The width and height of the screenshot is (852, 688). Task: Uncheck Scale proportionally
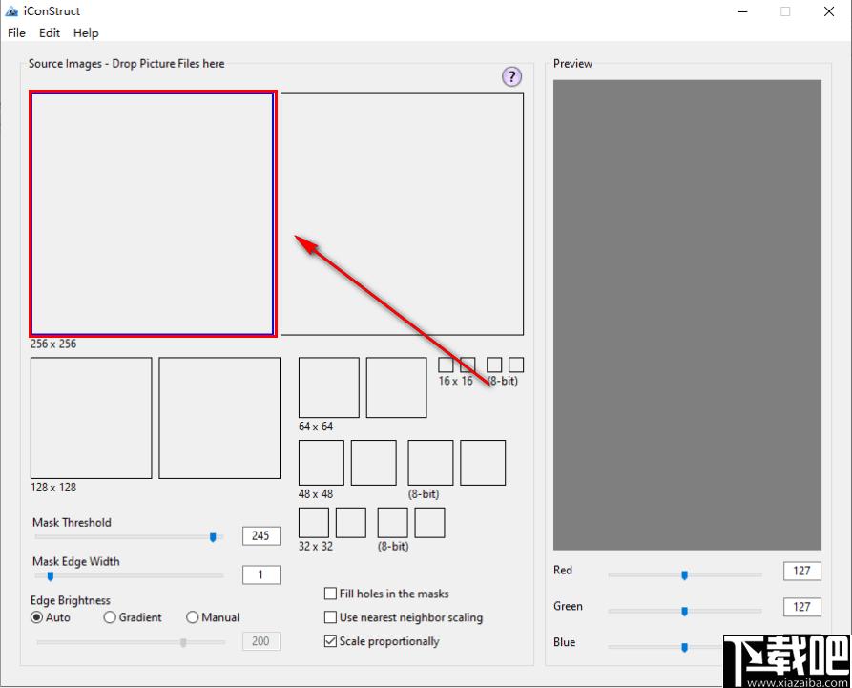coord(330,641)
